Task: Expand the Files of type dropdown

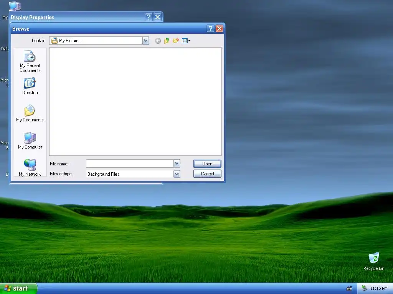Action: click(177, 174)
